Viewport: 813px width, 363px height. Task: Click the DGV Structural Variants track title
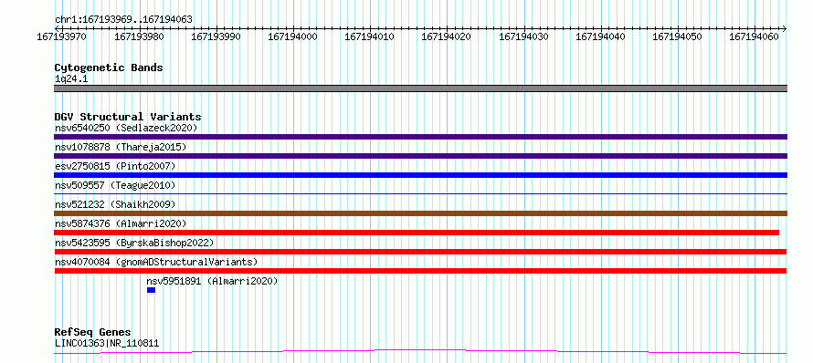pos(128,117)
